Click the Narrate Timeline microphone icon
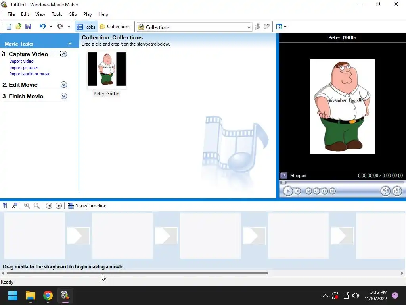 tap(14, 206)
